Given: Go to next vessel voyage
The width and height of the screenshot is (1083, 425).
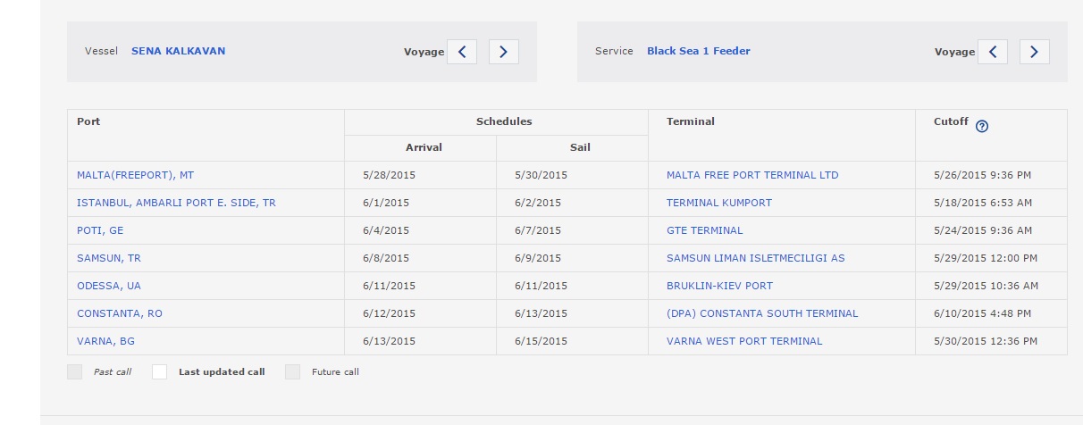Looking at the screenshot, I should click(x=503, y=52).
